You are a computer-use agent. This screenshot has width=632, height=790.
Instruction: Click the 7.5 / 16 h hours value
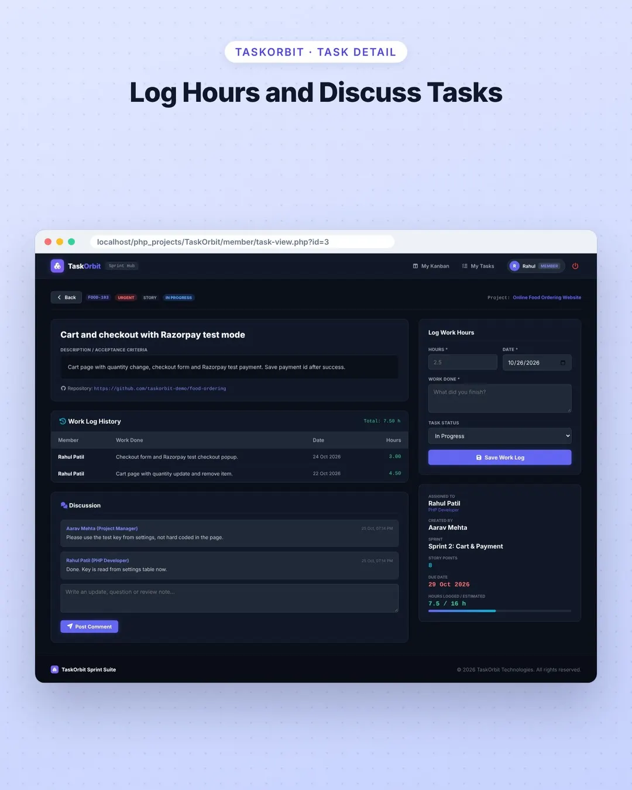tap(447, 603)
